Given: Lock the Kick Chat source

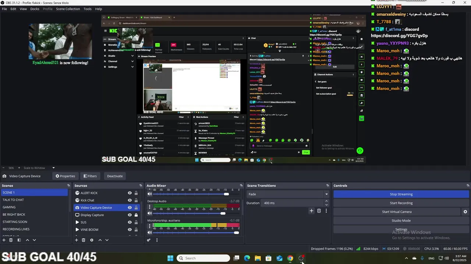Looking at the screenshot, I should click(136, 200).
